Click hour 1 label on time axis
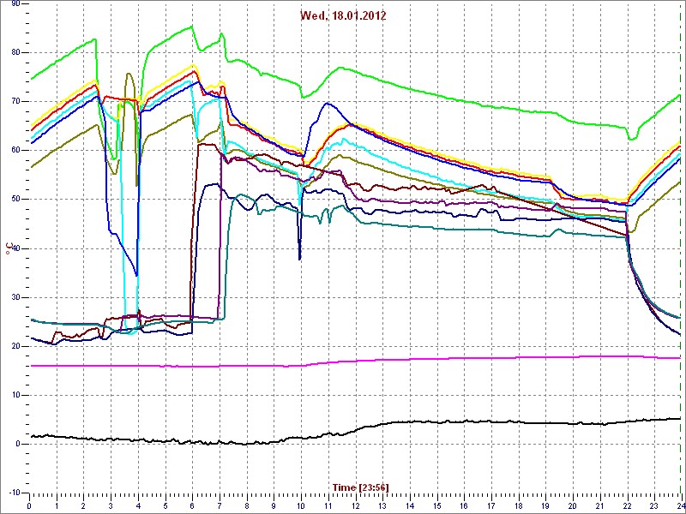This screenshot has height=514, width=686. (x=57, y=505)
